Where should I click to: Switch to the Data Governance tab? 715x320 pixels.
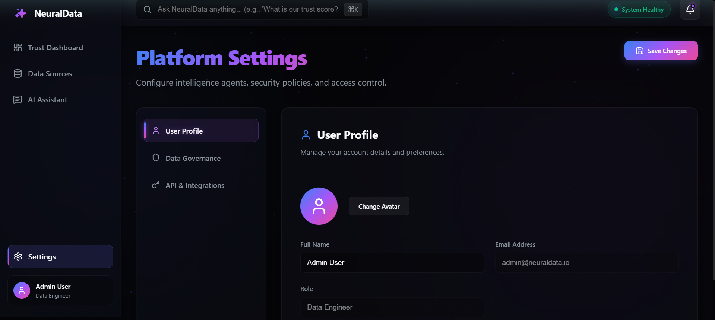[193, 158]
